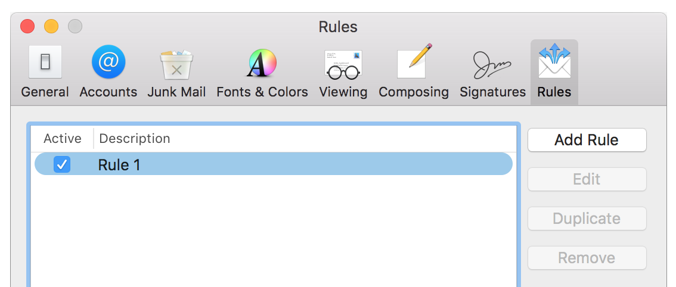
Task: Close the Rules window with red button
Action: [x=27, y=26]
